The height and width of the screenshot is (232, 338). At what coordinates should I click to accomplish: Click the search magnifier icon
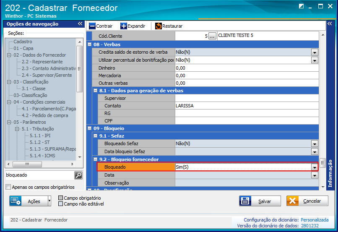pyautogui.click(x=78, y=175)
